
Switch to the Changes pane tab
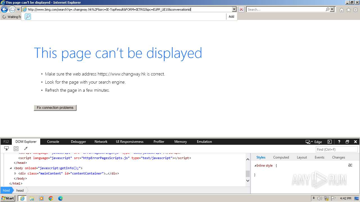pos(339,157)
